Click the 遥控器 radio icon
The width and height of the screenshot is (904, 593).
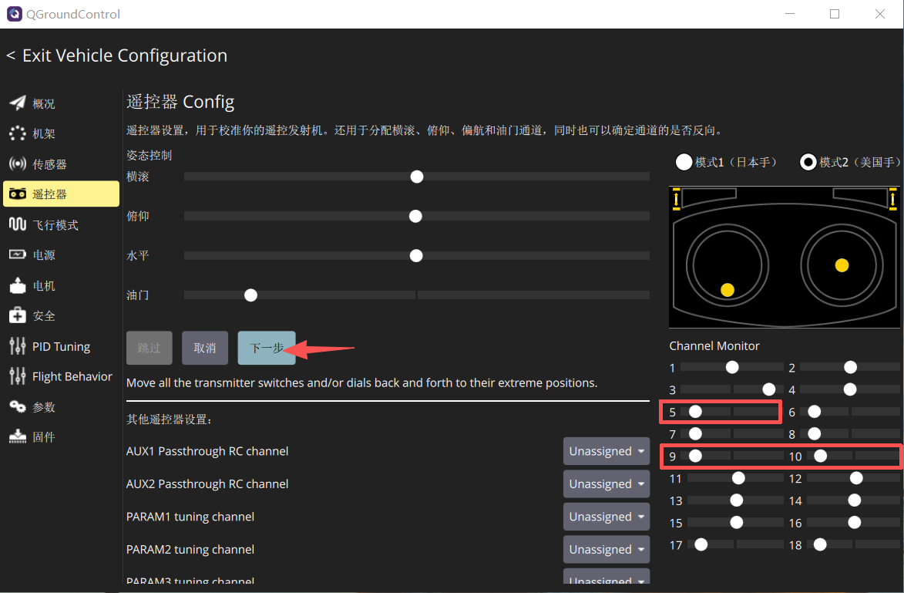17,194
